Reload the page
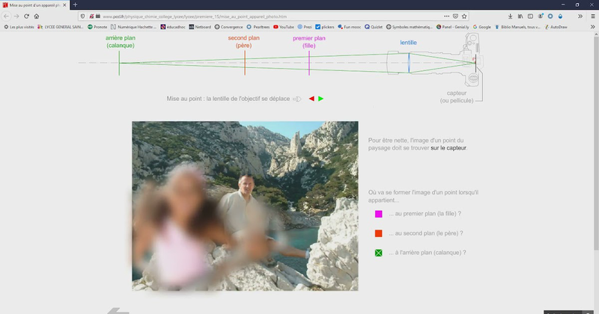The width and height of the screenshot is (599, 314). pos(26,16)
